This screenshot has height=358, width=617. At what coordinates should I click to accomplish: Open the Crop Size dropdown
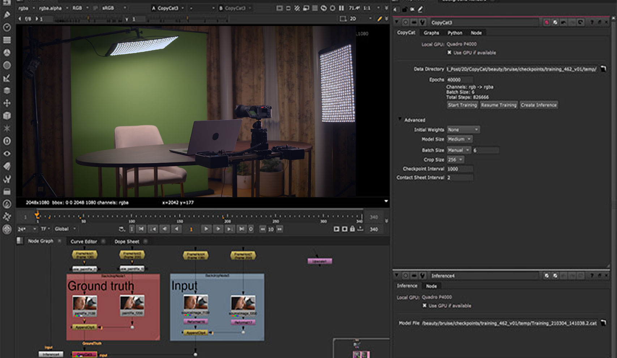coord(455,160)
